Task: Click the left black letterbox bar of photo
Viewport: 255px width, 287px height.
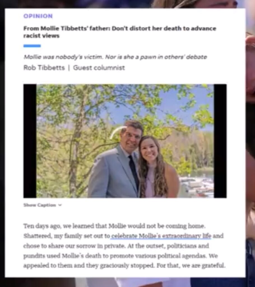Action: [30, 141]
